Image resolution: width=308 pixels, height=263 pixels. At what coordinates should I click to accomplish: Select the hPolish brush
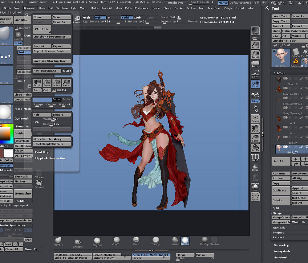click(175, 241)
